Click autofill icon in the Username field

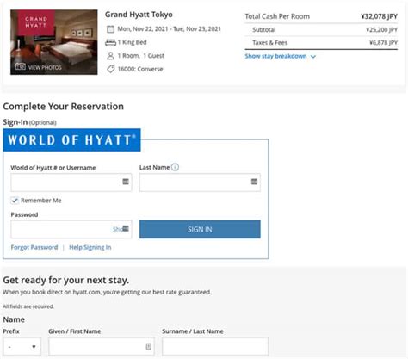point(126,182)
